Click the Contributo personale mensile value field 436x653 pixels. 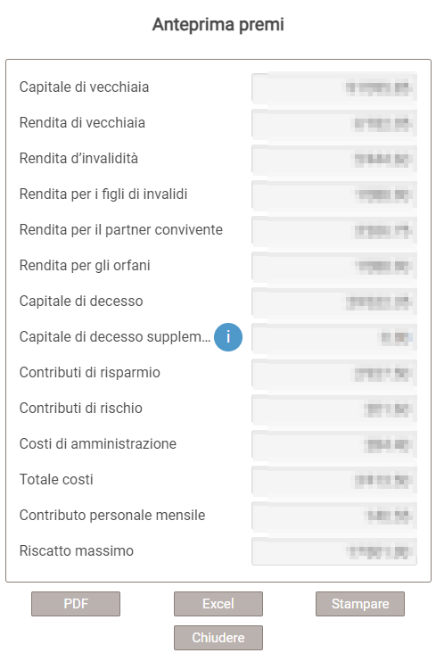click(x=334, y=516)
